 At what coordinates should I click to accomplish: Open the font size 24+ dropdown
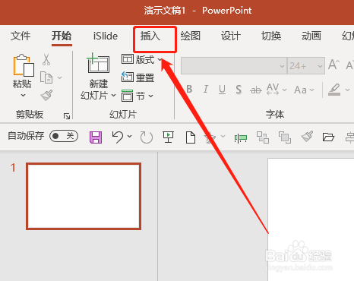coord(320,66)
